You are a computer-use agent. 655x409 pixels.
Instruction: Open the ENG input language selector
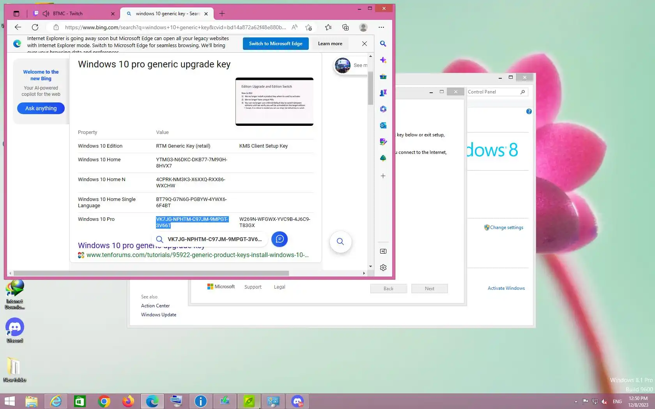click(617, 402)
